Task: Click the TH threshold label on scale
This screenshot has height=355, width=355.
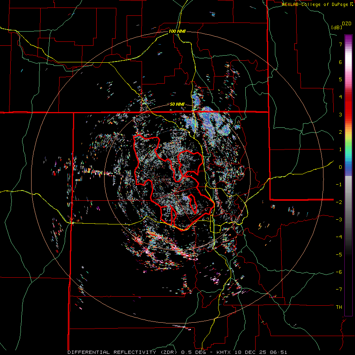Action: [x=339, y=307]
